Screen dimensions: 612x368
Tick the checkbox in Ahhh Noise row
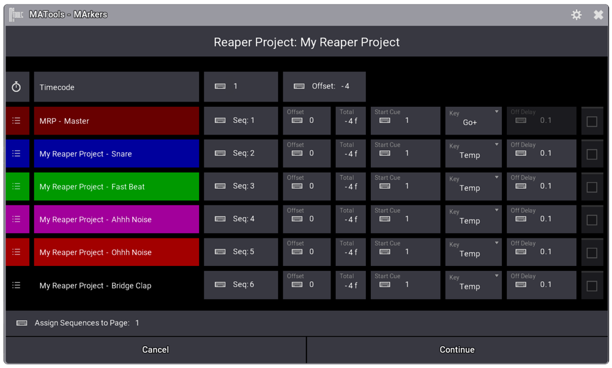pos(592,219)
